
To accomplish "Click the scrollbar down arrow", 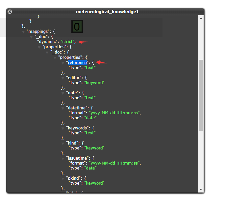I will click(201, 189).
